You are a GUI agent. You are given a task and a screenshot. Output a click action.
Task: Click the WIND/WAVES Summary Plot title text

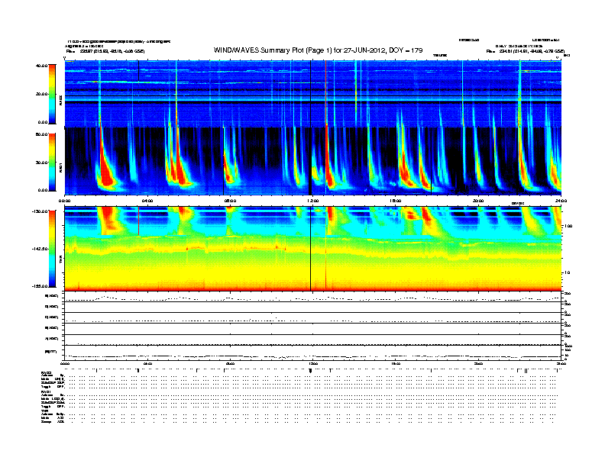318,50
